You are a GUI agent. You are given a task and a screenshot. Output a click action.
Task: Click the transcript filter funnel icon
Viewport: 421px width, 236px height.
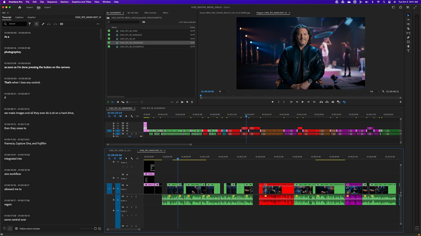click(30, 24)
